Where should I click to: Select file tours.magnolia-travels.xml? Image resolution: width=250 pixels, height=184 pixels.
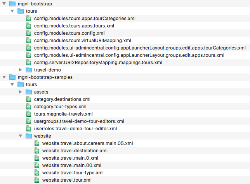63,114
